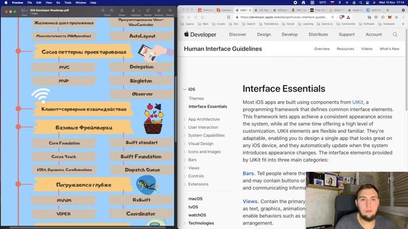Click the search magnifier on Apple Developer nav
Image resolution: width=408 pixels, height=229 pixels.
pyautogui.click(x=395, y=34)
